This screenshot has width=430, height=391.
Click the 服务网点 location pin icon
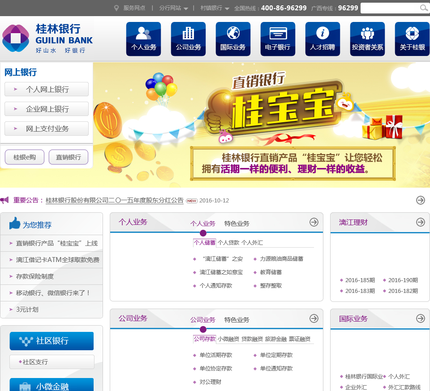point(116,8)
